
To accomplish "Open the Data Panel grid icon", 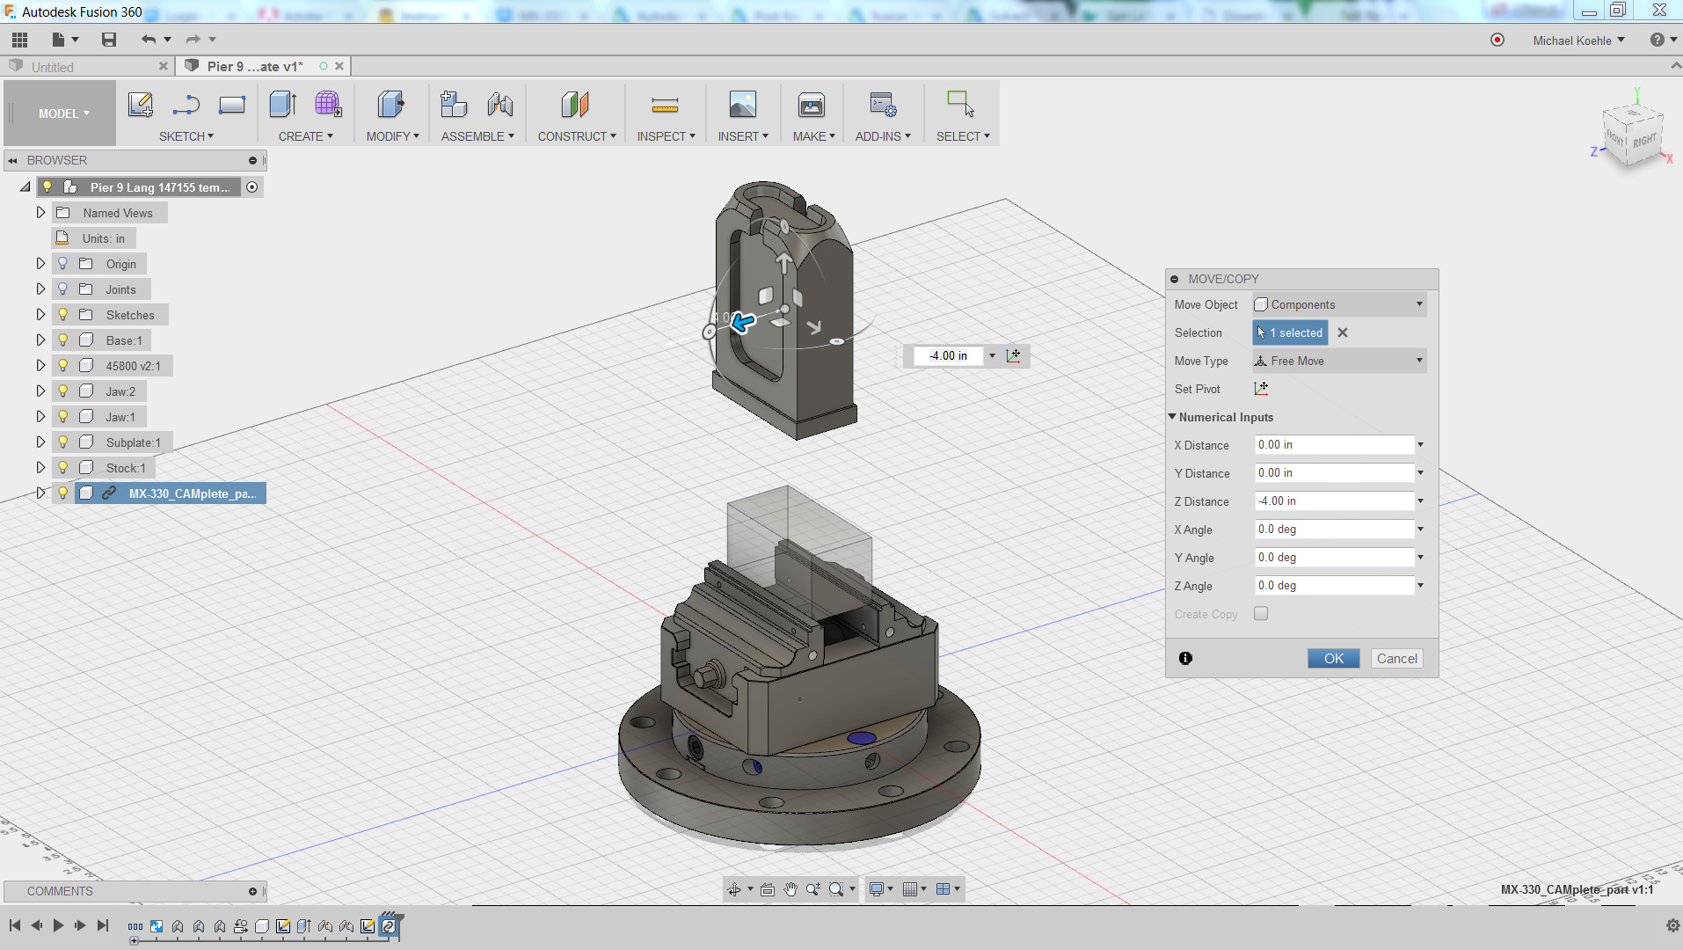I will (19, 40).
